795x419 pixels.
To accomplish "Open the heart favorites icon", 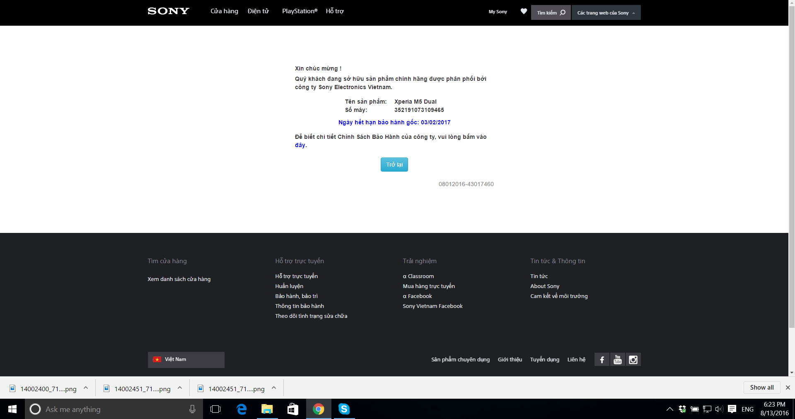I will coord(524,11).
